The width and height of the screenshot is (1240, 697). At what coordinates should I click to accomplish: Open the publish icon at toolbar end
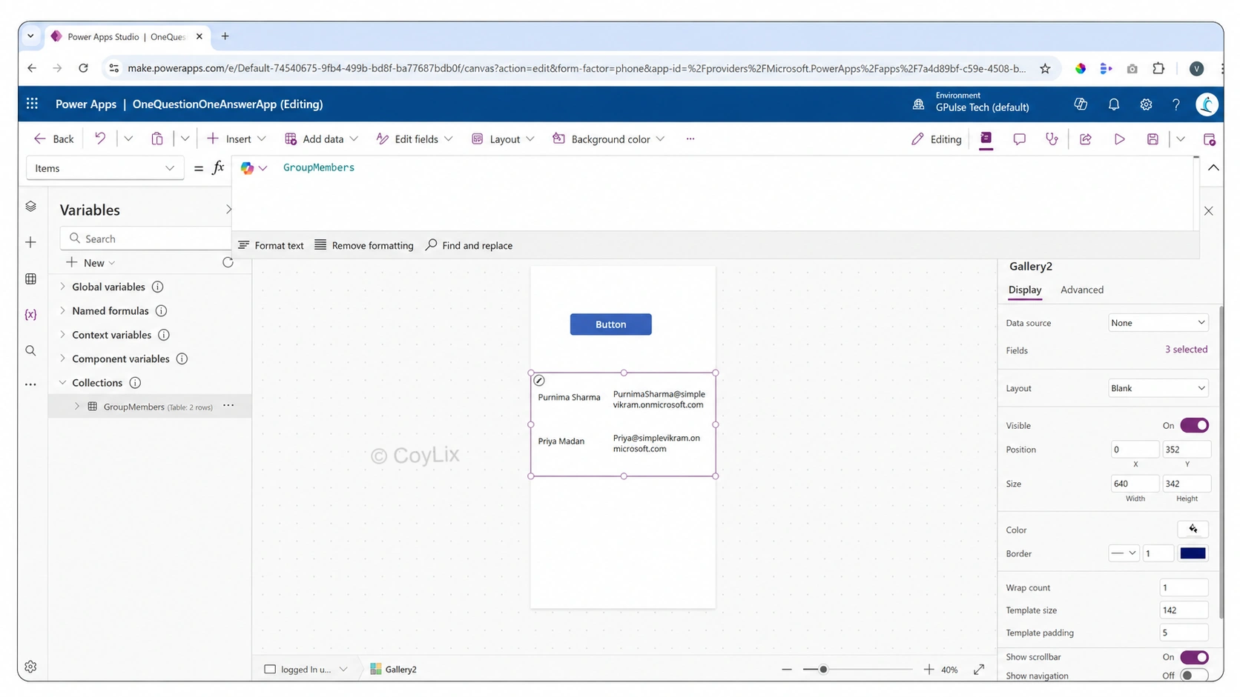1209,139
